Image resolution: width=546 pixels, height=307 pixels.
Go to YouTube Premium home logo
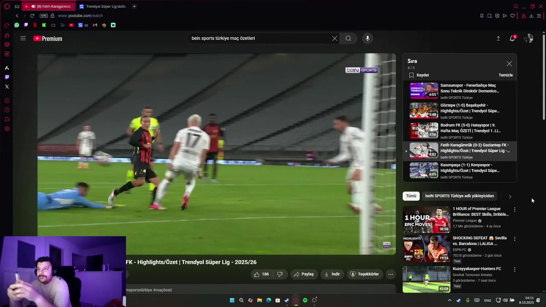point(48,38)
